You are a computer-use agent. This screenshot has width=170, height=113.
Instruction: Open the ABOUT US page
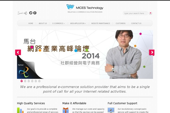point(43,23)
